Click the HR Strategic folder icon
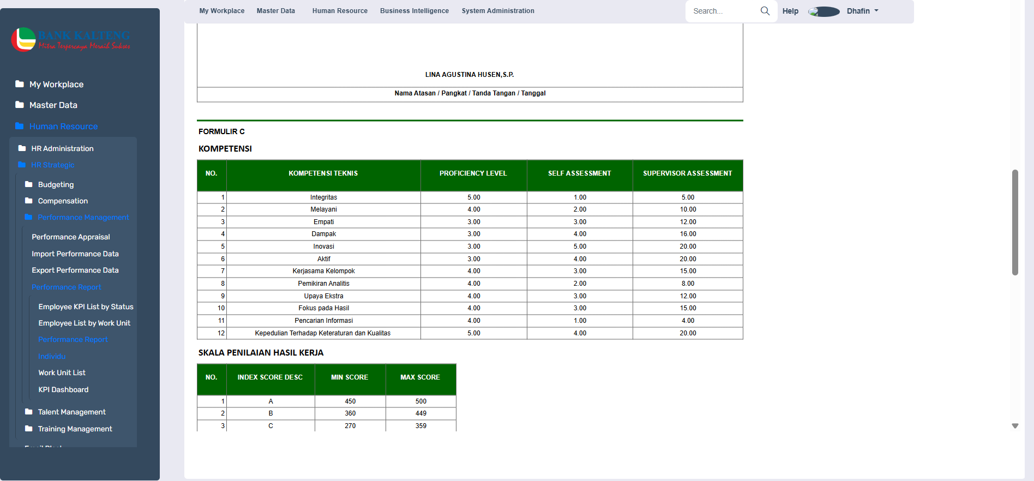Viewport: 1034px width, 481px height. pos(22,165)
